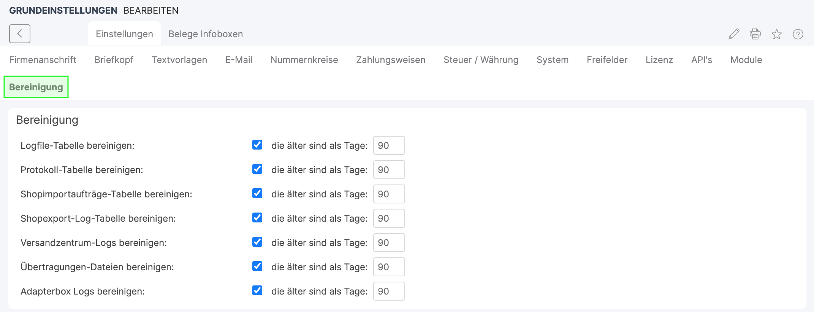Open the Zahlungsweisen section
The image size is (814, 312).
click(x=391, y=60)
